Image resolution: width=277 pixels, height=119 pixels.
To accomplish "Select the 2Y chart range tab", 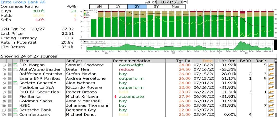I will [137, 6].
